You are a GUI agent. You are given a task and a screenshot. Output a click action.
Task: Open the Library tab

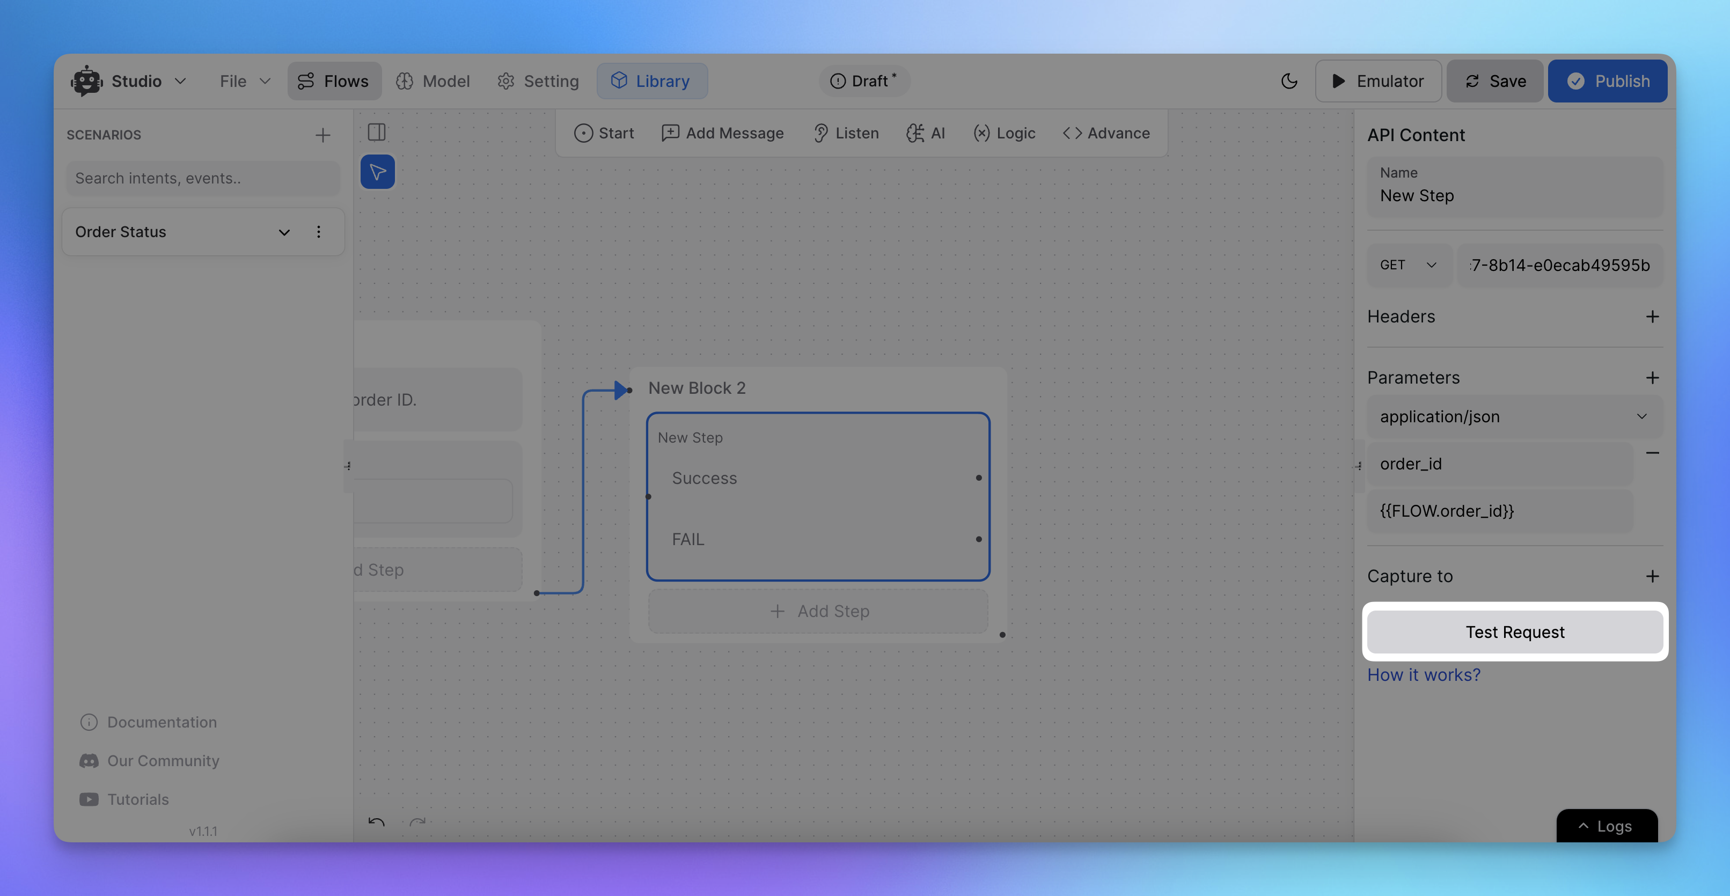click(651, 81)
